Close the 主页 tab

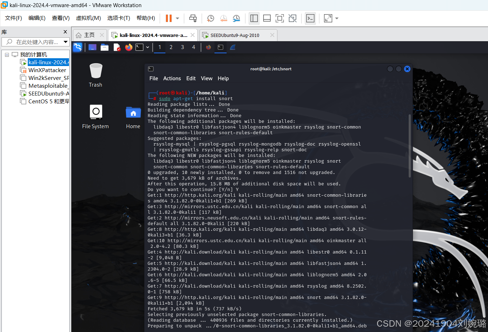pos(102,35)
